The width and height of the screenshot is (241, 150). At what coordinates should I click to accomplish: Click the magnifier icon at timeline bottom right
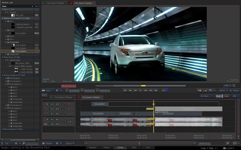pos(228,143)
